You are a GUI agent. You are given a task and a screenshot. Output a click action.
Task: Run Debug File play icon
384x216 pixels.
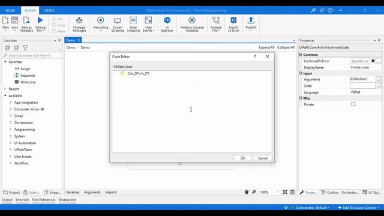[40, 20]
